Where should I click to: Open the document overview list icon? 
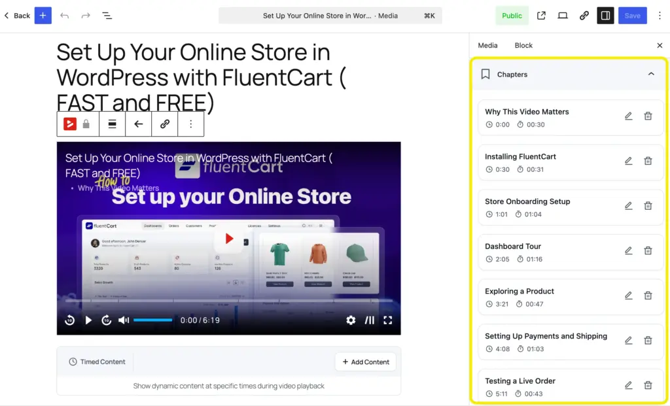[107, 16]
